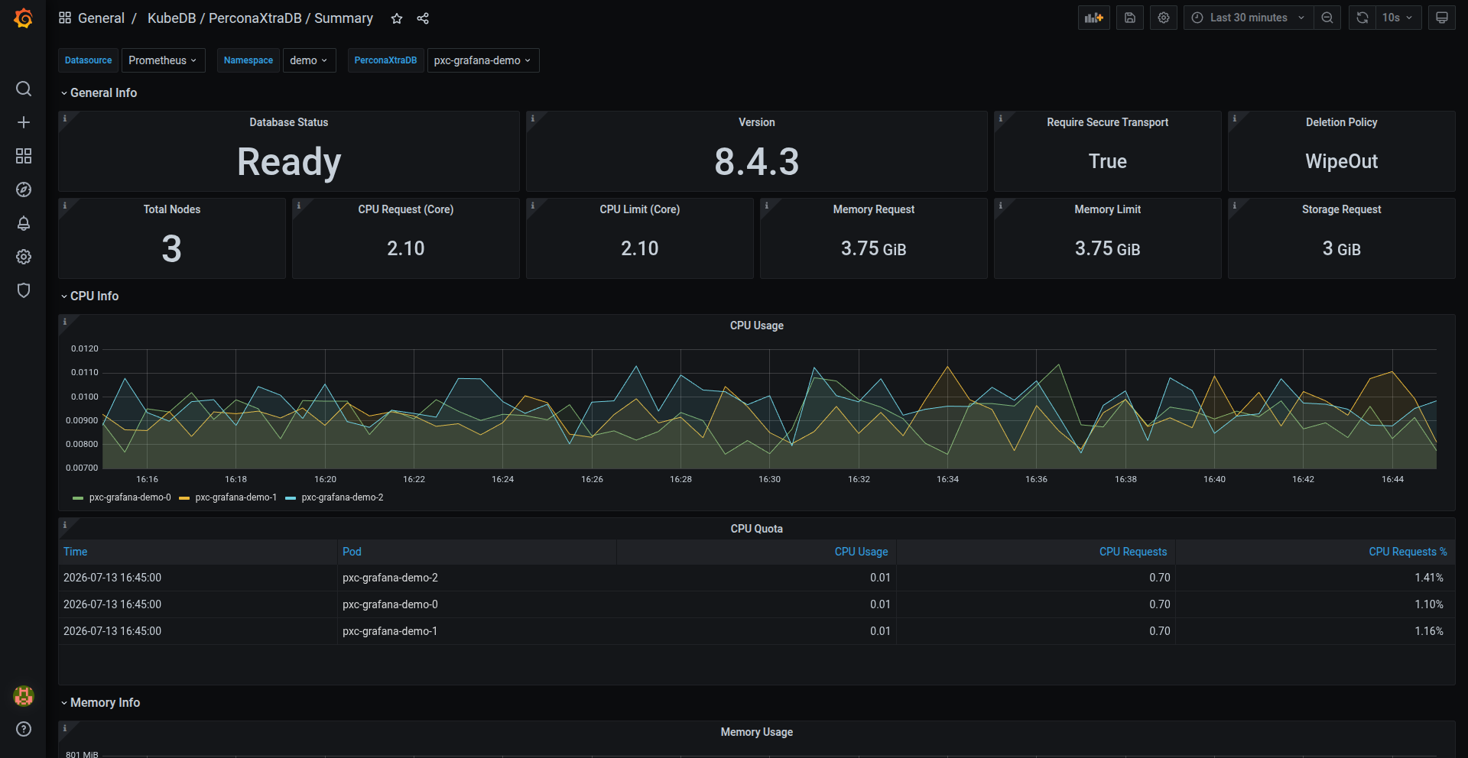1468x758 pixels.
Task: Open the Memory Limit panel title menu
Action: coord(1108,209)
